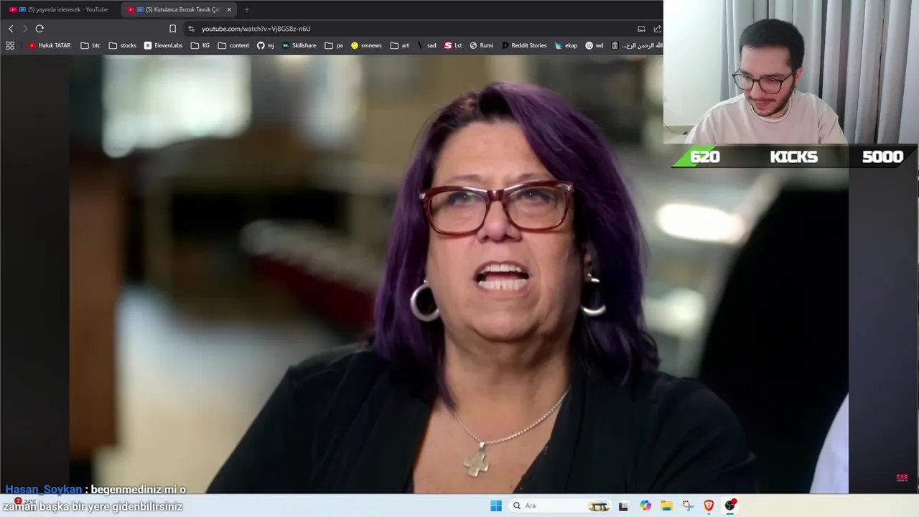Switch to Brave browser in taskbar
Screen dimensions: 919x517
709,506
